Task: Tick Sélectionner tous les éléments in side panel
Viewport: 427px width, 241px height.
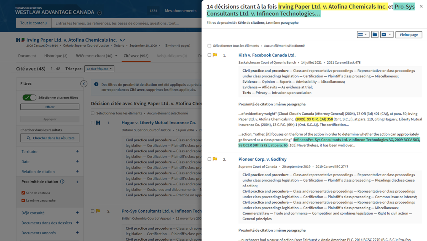Action: [x=209, y=46]
